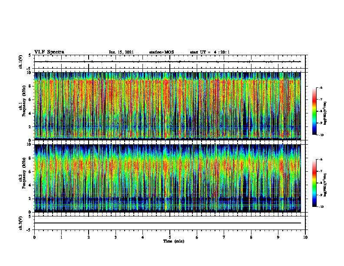Image resolution: width=344 pixels, height=266 pixels.
Task: Click the "4" kHz tick of the ch.1 spectrogram
Action: [x=30, y=113]
